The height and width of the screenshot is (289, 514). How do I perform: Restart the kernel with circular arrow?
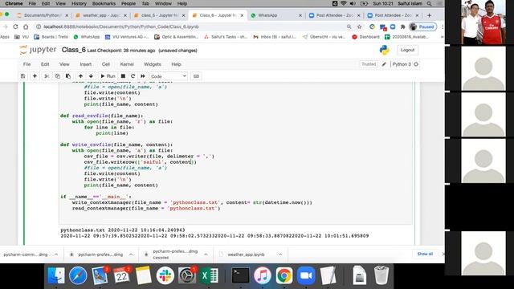click(x=133, y=76)
